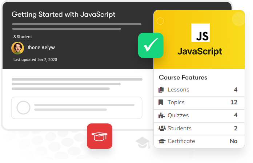The width and height of the screenshot is (253, 163).
Task: Click the Quizzes puzzle piece icon
Action: click(161, 115)
